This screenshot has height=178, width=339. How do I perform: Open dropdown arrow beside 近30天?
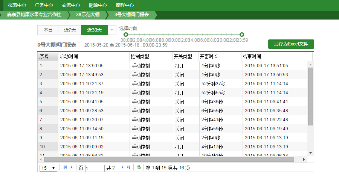tap(112, 30)
